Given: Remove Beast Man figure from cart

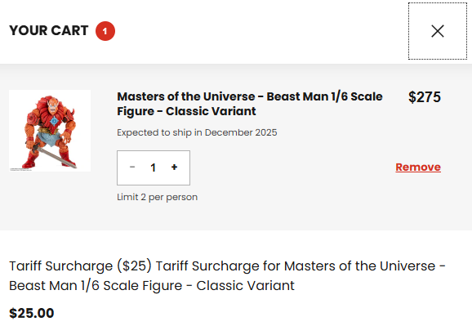Looking at the screenshot, I should coord(418,167).
